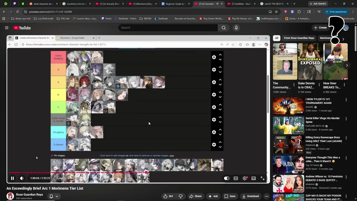Open Everyone Thought This Was a Joke video

(x=323, y=159)
